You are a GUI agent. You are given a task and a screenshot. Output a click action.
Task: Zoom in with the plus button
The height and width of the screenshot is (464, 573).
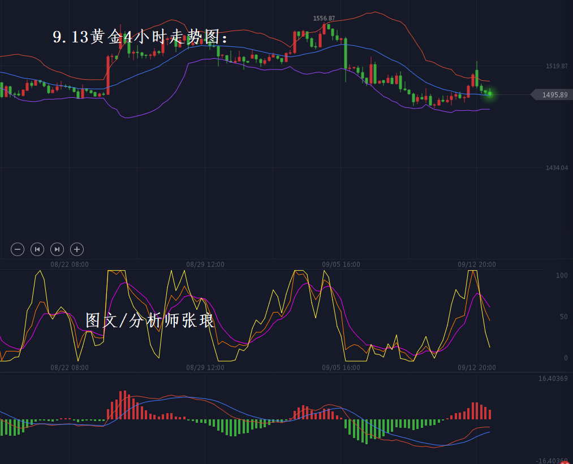[77, 249]
